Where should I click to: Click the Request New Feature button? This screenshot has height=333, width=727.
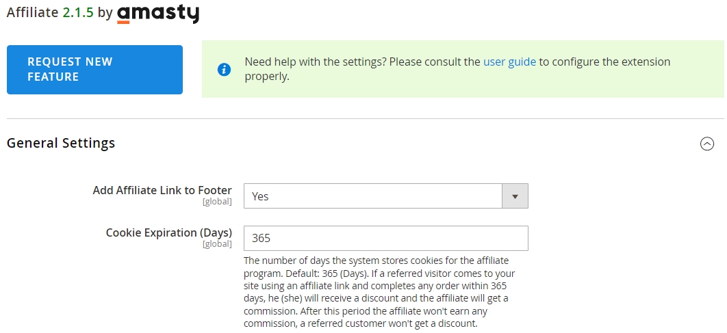(x=94, y=70)
